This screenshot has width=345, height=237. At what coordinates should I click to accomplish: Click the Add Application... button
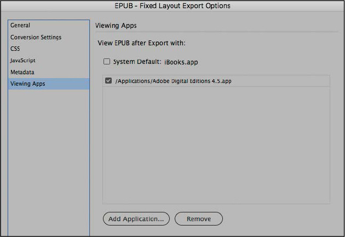[x=136, y=218]
